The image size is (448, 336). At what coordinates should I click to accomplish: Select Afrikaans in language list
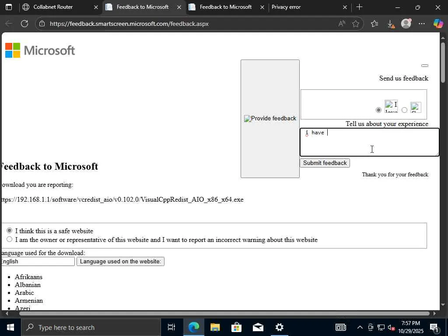point(28,277)
